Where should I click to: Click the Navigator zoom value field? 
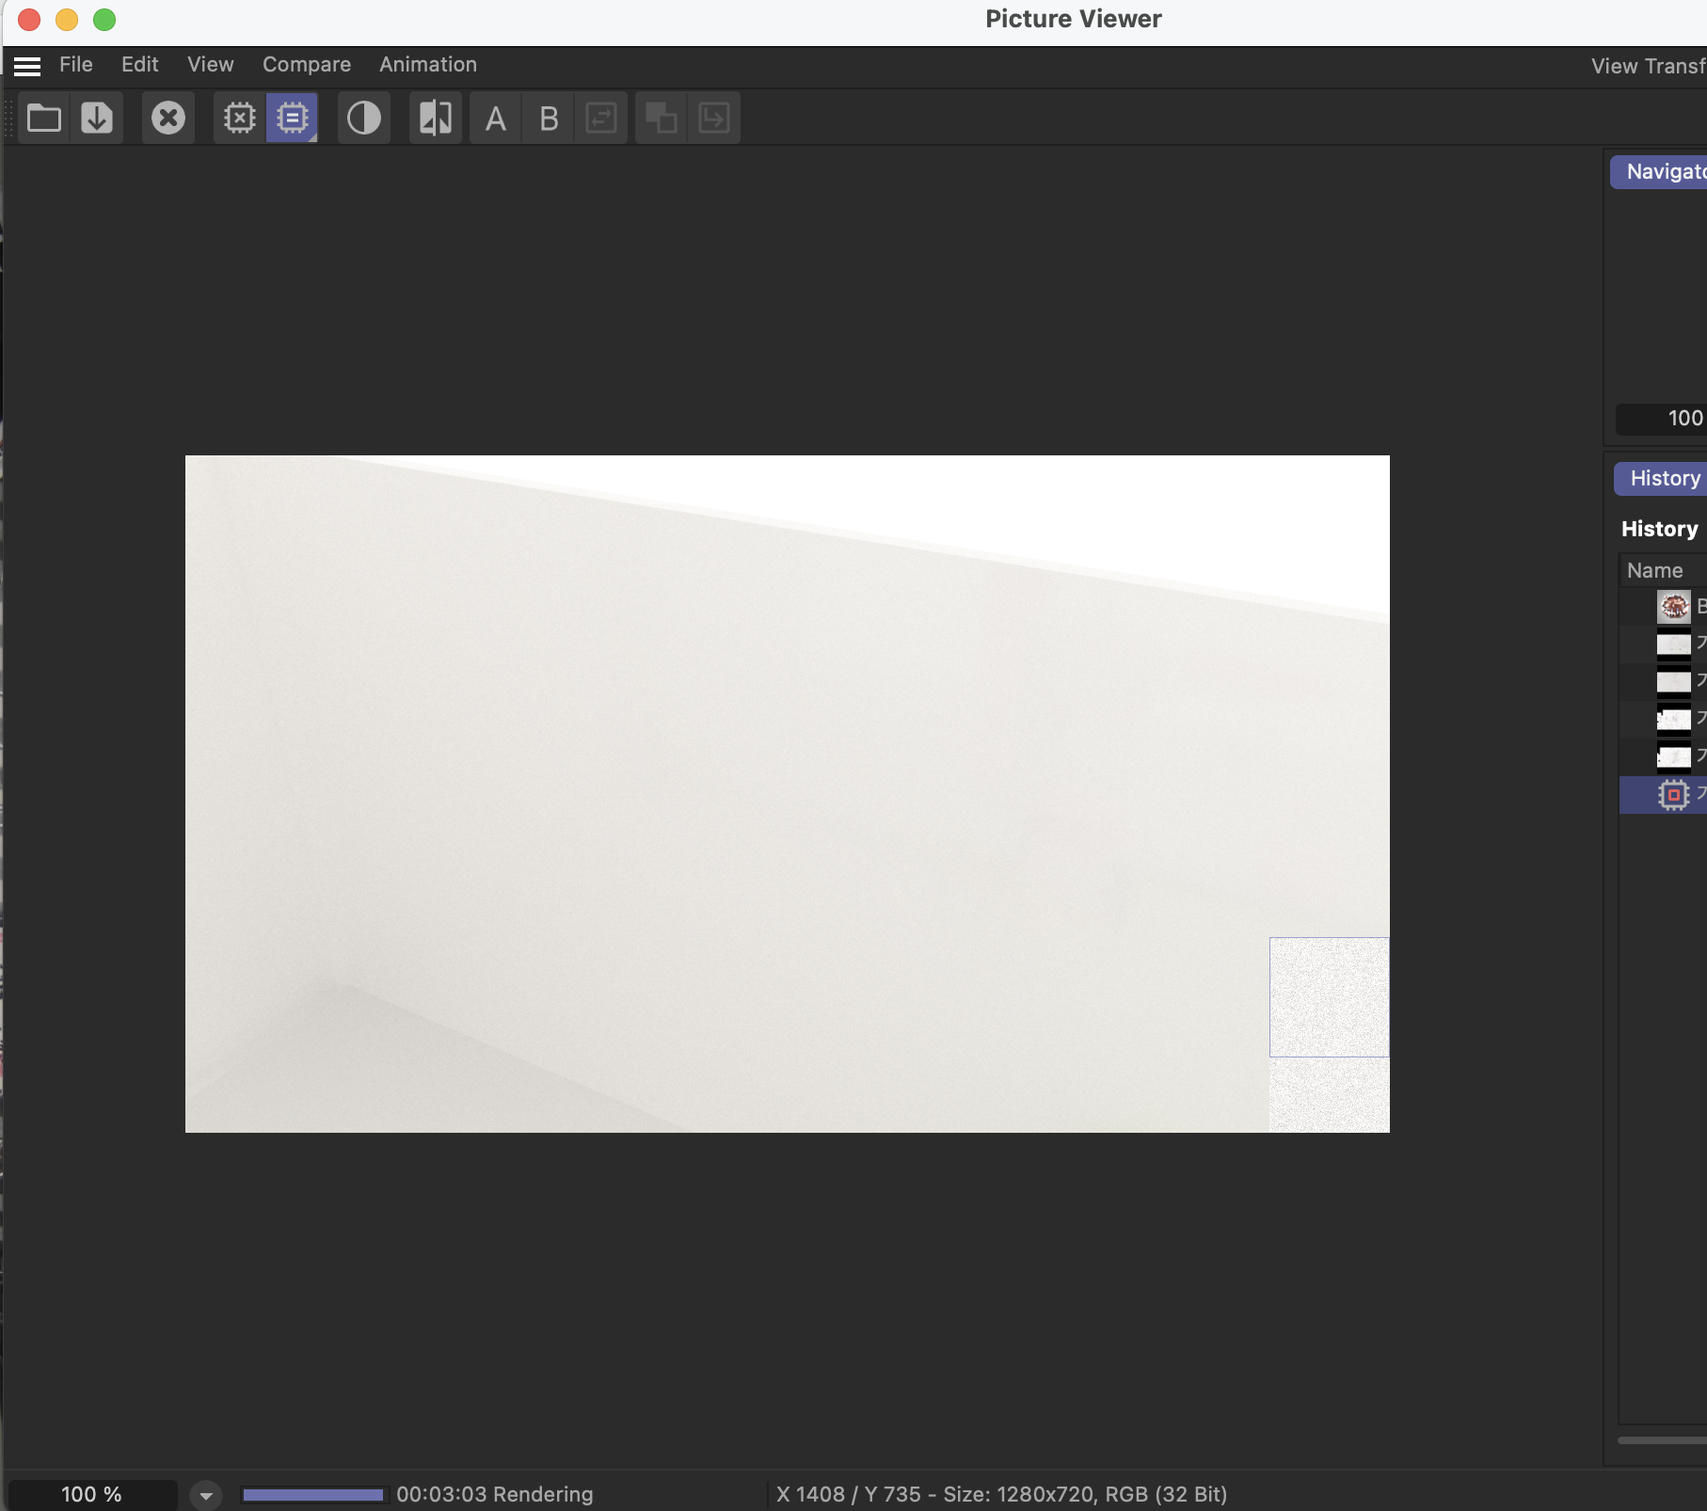click(1662, 419)
